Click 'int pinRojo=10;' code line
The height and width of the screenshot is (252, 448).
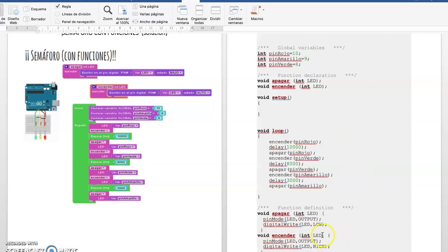(279, 54)
